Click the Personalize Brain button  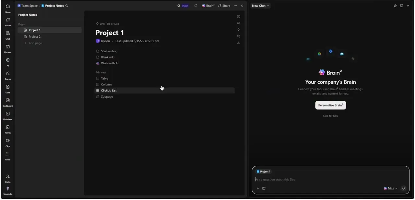[331, 105]
